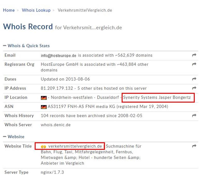
Task: Click the favicon next to verkehrsmittelvergleich.de
Action: click(x=44, y=147)
